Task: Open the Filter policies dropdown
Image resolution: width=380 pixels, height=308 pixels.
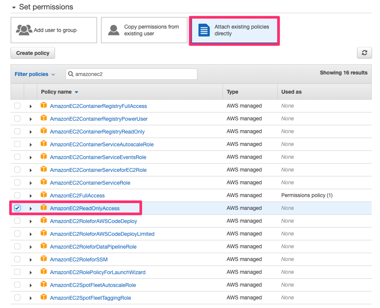Action: pyautogui.click(x=35, y=74)
